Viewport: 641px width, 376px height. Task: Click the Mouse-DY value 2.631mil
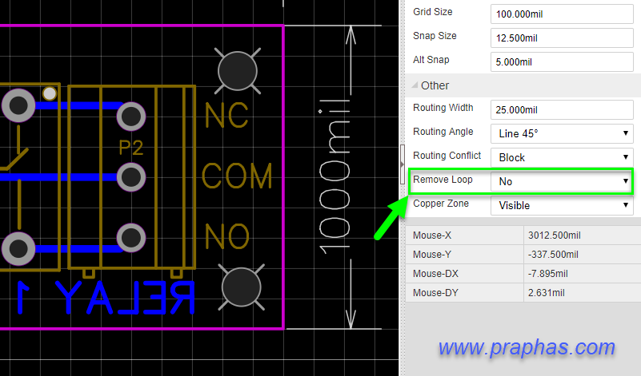(x=546, y=293)
